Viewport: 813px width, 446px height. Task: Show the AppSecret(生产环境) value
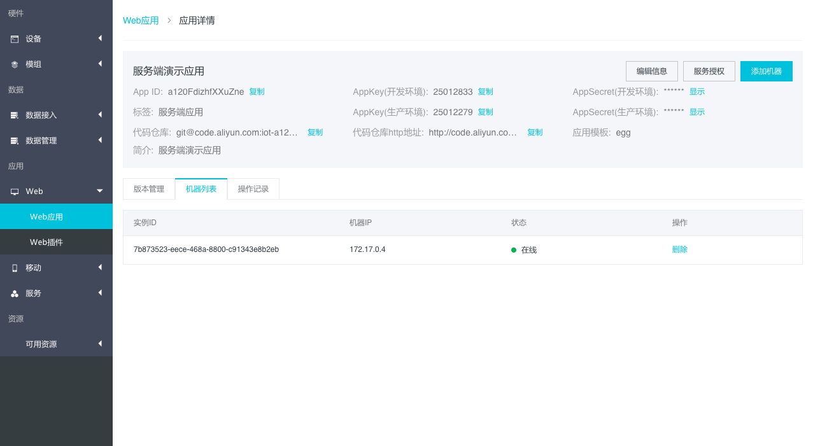tap(697, 112)
